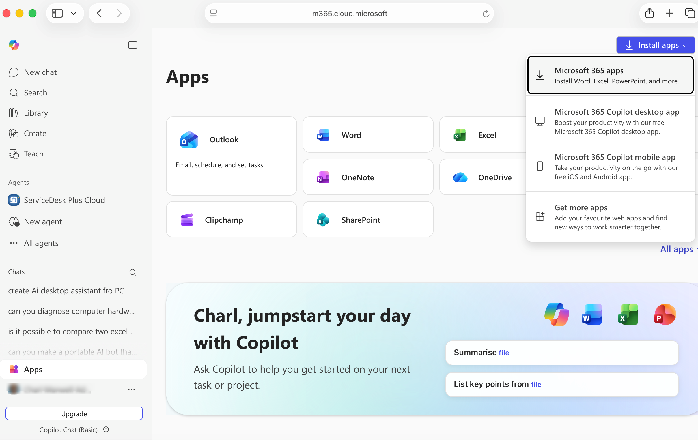
Task: Open chat 'can you make a portable AI bot'
Action: pyautogui.click(x=72, y=351)
